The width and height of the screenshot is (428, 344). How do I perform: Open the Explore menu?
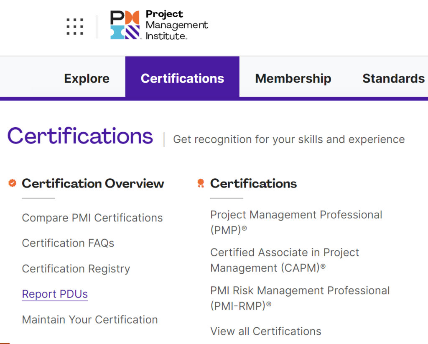[87, 78]
